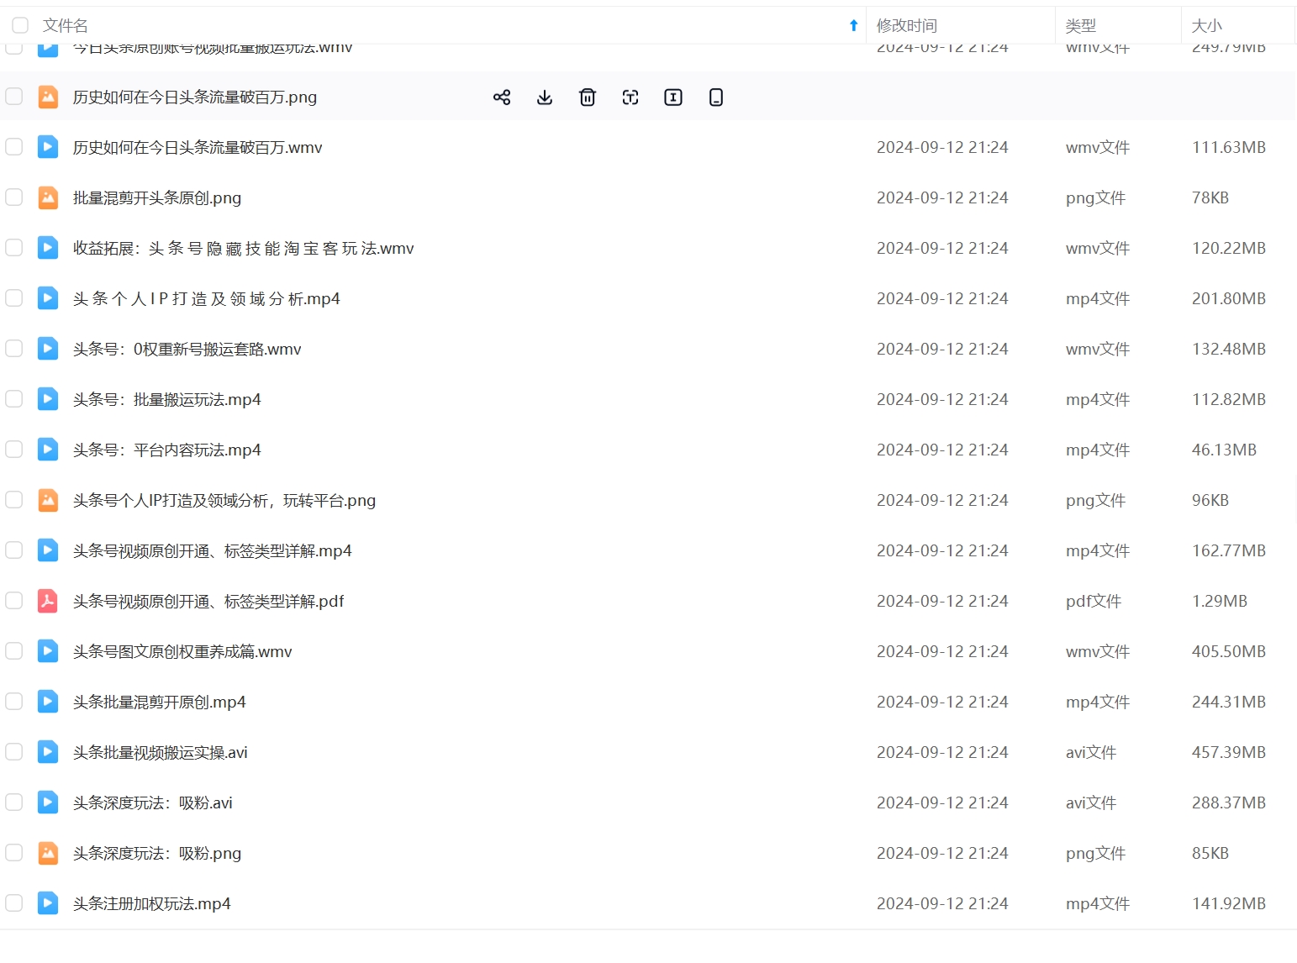Sort the list by the 大小 column header
The height and width of the screenshot is (963, 1297).
click(1206, 25)
